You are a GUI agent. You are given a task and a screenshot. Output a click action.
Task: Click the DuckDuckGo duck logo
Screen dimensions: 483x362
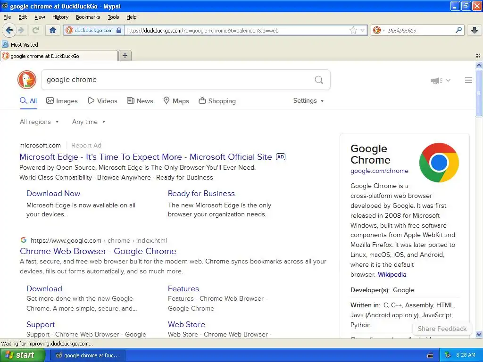click(x=27, y=80)
